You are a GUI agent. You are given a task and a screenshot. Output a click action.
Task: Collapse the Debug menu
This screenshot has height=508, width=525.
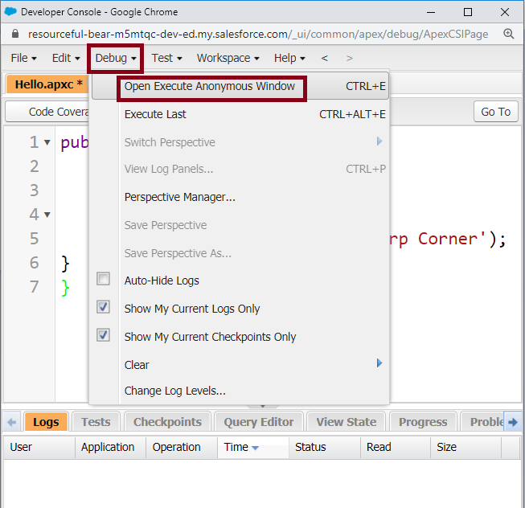click(x=116, y=58)
